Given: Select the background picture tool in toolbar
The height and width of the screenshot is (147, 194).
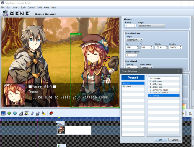Looking at the screenshot, I should [x=3, y=113].
